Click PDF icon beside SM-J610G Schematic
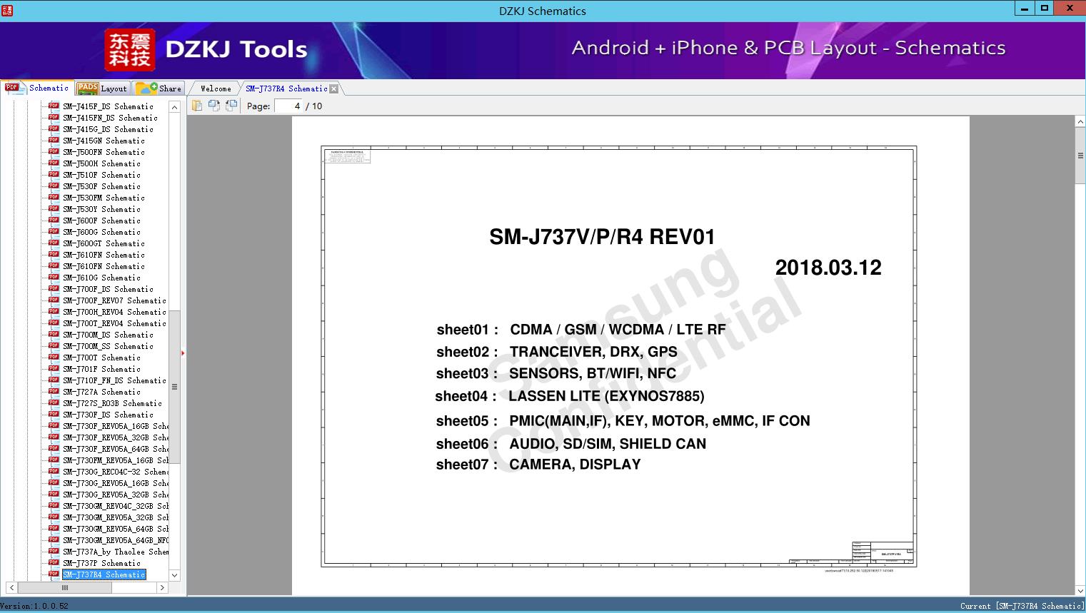 pos(54,277)
